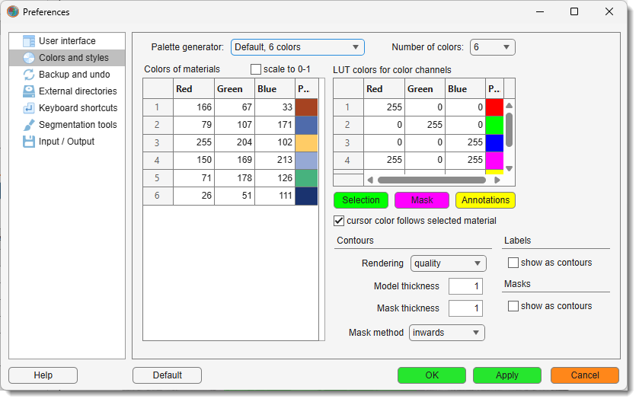Image resolution: width=639 pixels, height=402 pixels.
Task: Click the Segmentation tools brush icon
Action: tap(28, 125)
